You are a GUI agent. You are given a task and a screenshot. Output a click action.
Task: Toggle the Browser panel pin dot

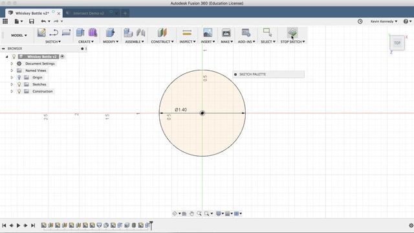82,49
